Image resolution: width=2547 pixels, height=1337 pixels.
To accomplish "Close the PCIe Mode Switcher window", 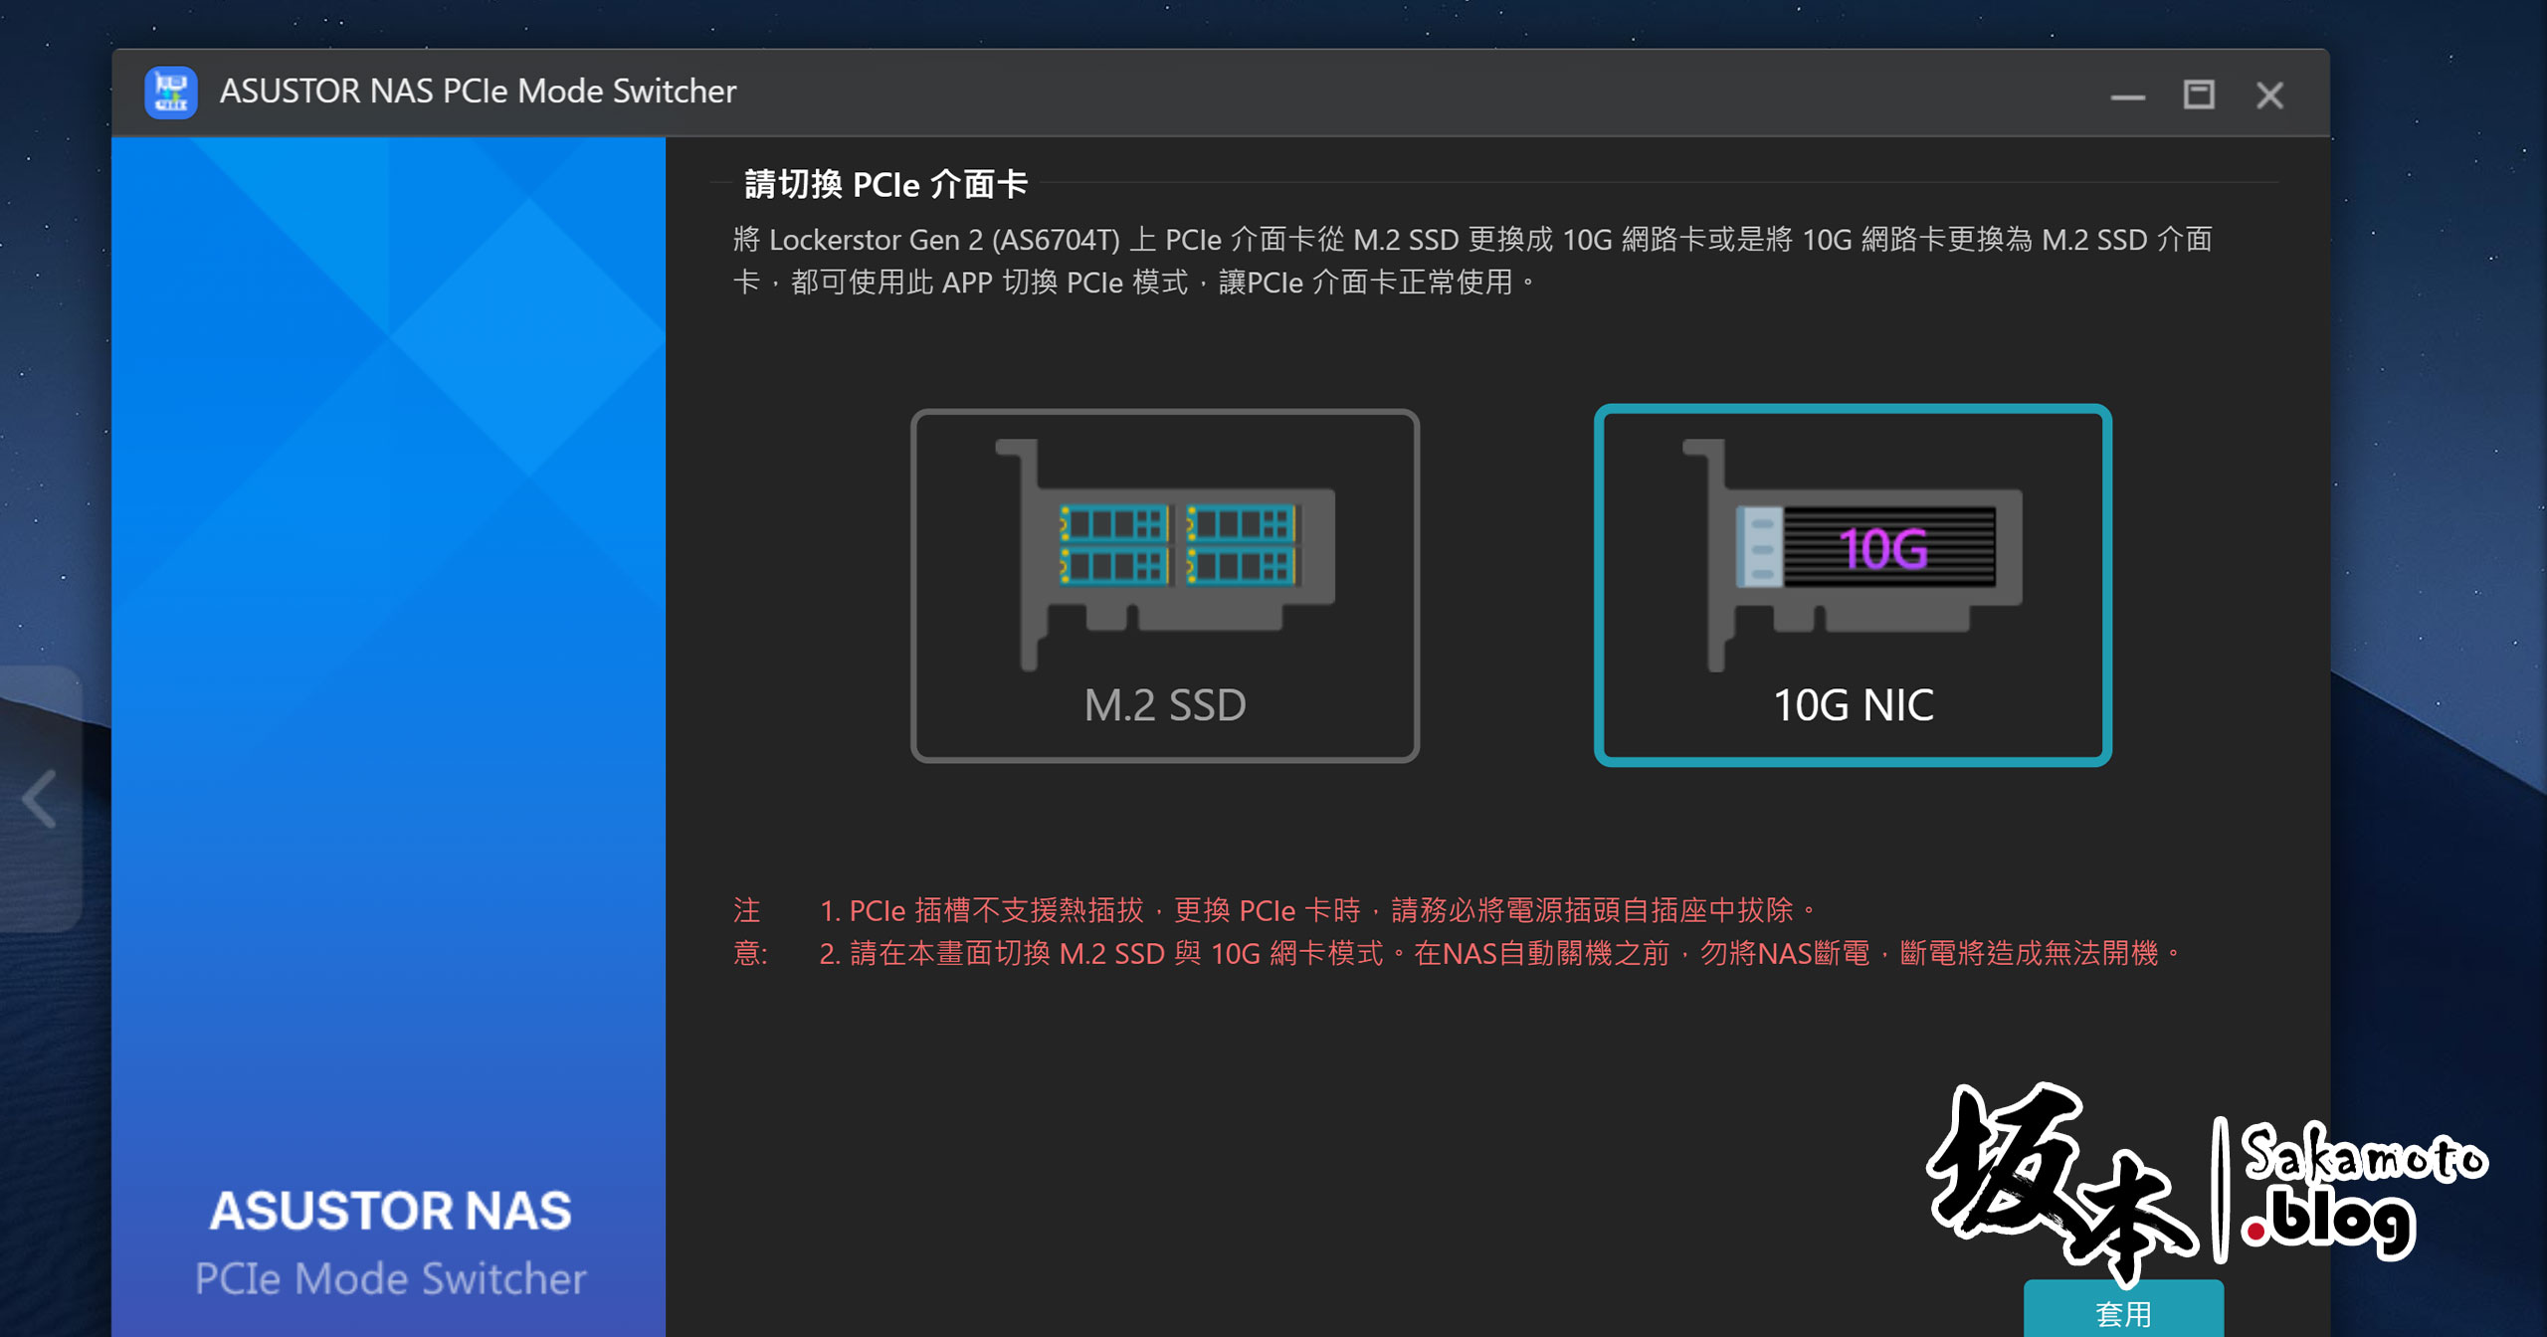I will 2269,95.
